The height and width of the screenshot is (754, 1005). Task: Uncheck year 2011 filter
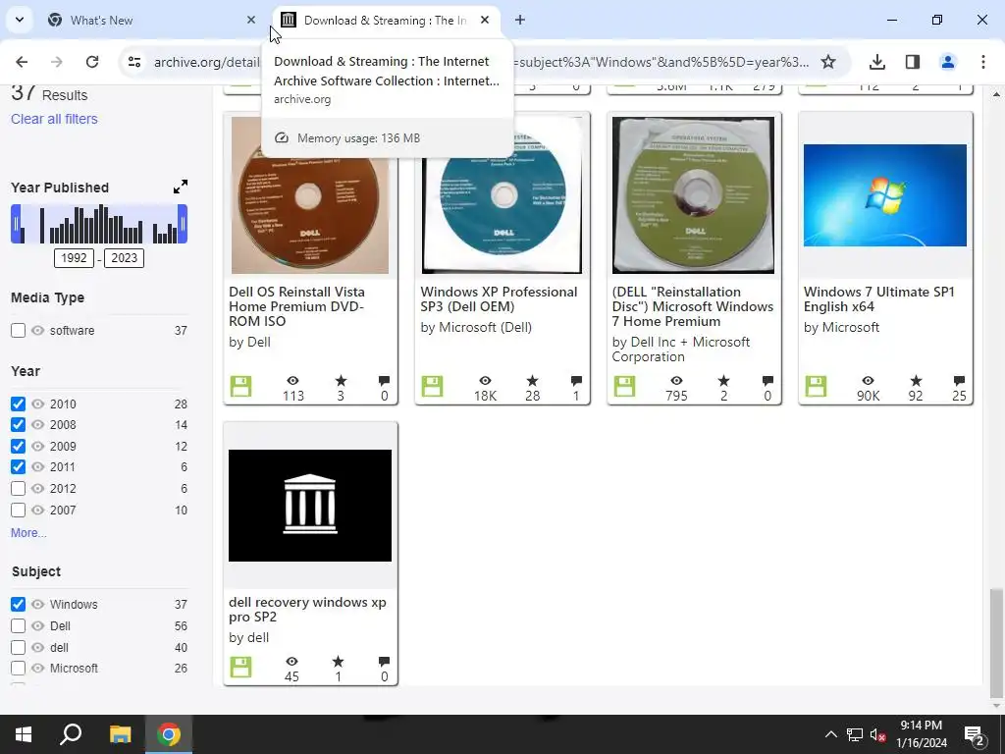(18, 466)
